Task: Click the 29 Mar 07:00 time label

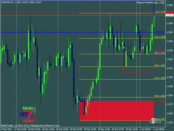Action: (76, 129)
